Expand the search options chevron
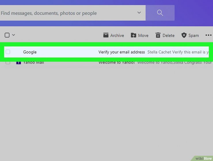Image resolution: width=213 pixels, height=161 pixels. point(139,13)
